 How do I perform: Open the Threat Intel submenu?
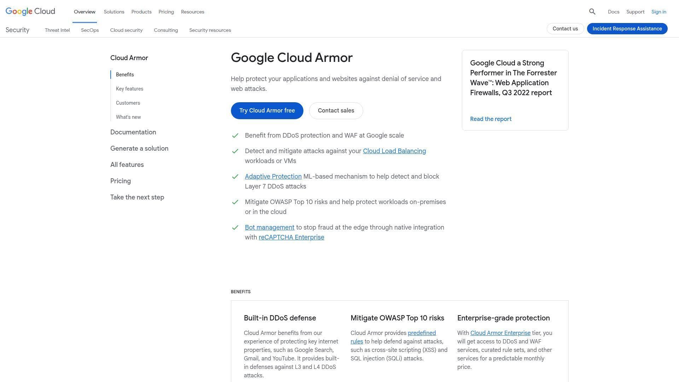coord(57,30)
